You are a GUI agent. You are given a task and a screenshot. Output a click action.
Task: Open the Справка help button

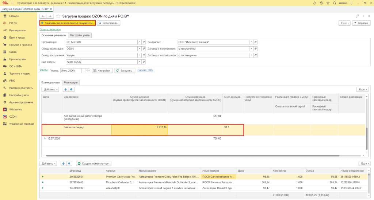point(361,23)
